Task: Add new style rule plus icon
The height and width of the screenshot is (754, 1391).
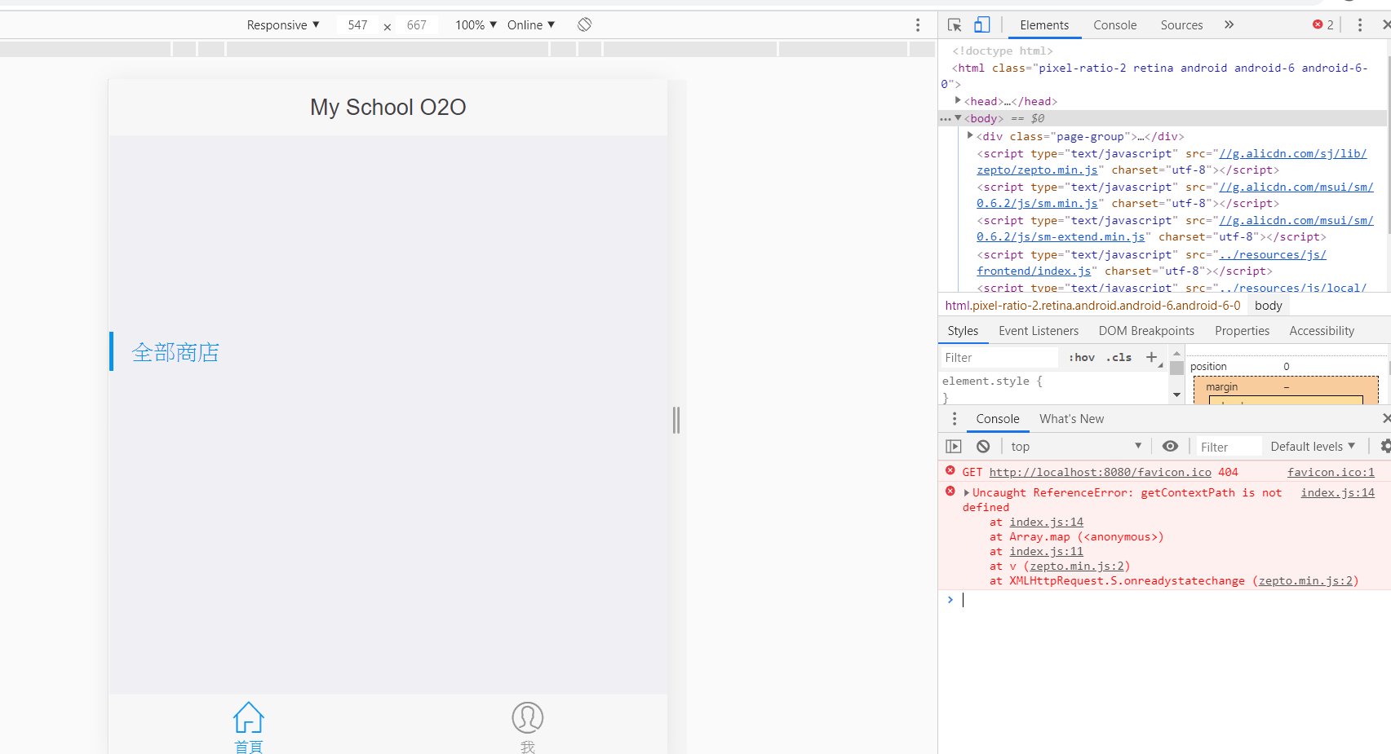Action: (x=1151, y=357)
